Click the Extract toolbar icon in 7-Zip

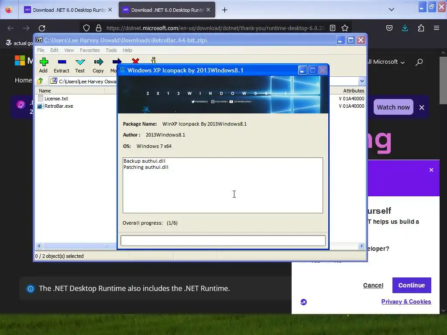(62, 65)
